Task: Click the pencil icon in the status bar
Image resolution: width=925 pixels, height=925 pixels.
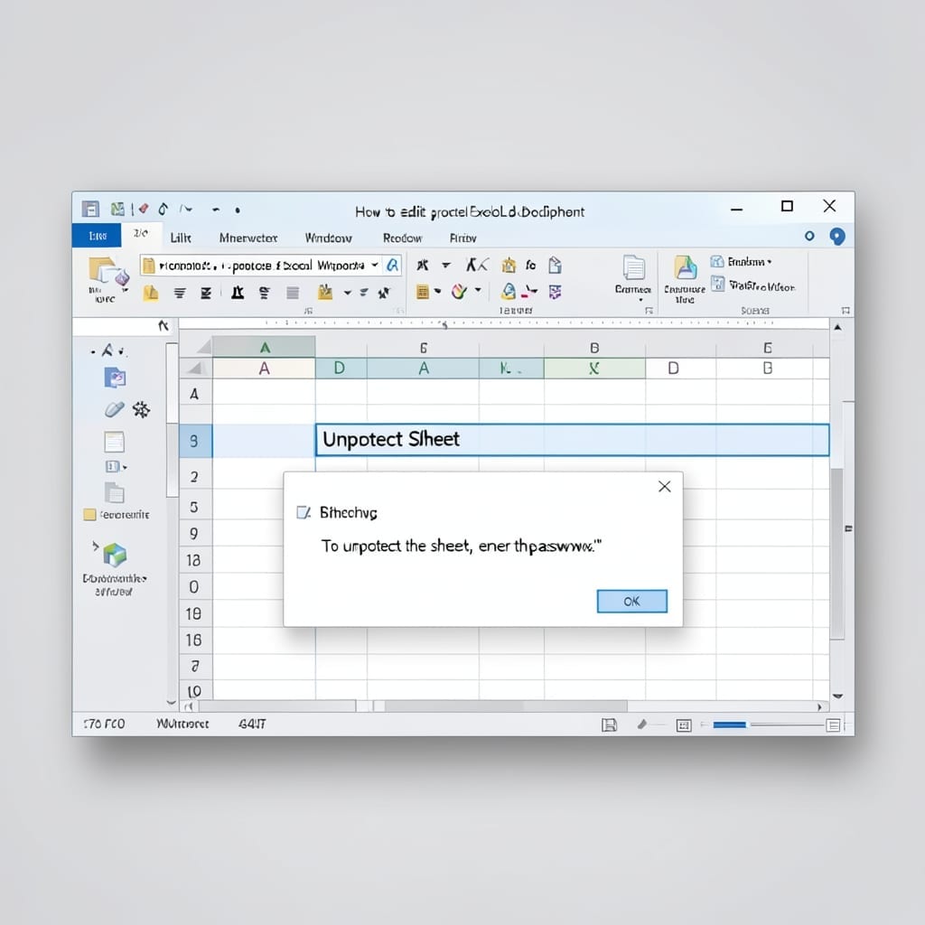Action: point(642,724)
